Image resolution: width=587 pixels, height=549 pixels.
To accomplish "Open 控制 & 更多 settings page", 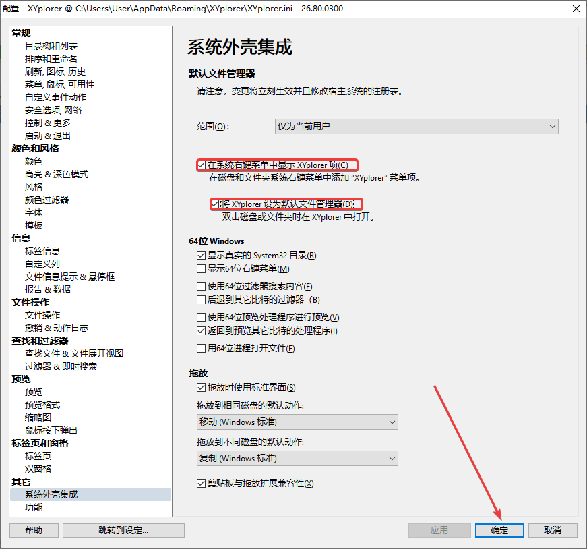I will point(48,123).
